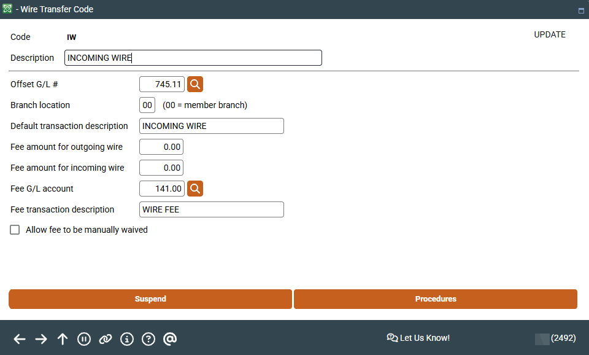Click the pause circle icon in bottom bar
The height and width of the screenshot is (355, 589).
coord(84,339)
